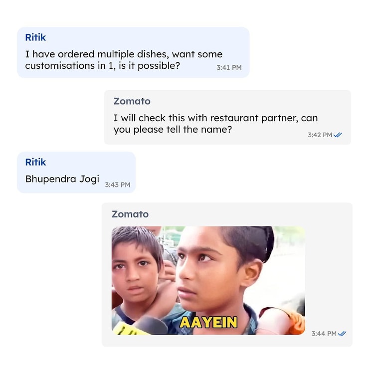Viewport: 374px width, 374px height.
Task: Click the Zomato name above the meme image
Action: [130, 214]
